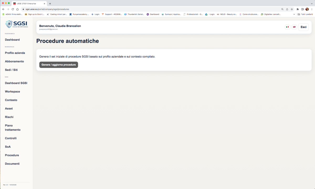Open the browser zoom magnifier icon
Image resolution: width=315 pixels, height=189 pixels.
(x=282, y=9)
